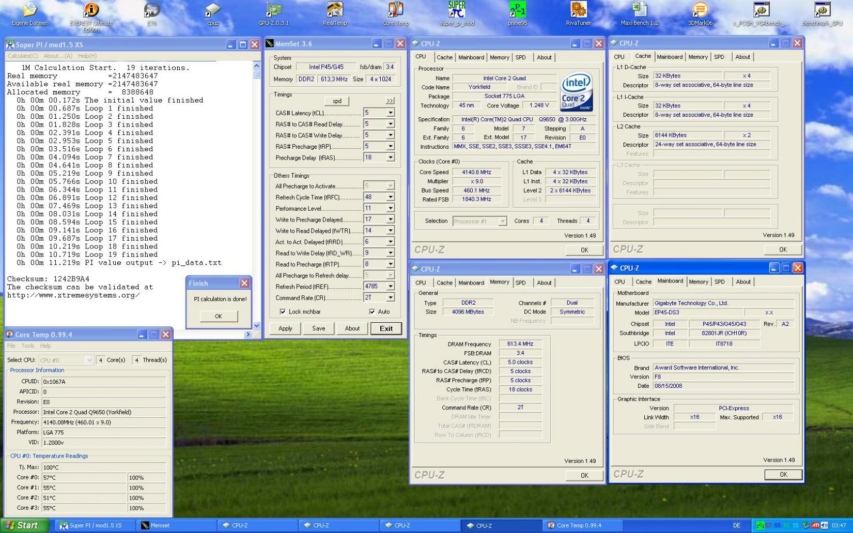Uncheck the Auto checkbox in MemSet
This screenshot has height=533, width=853.
372,311
